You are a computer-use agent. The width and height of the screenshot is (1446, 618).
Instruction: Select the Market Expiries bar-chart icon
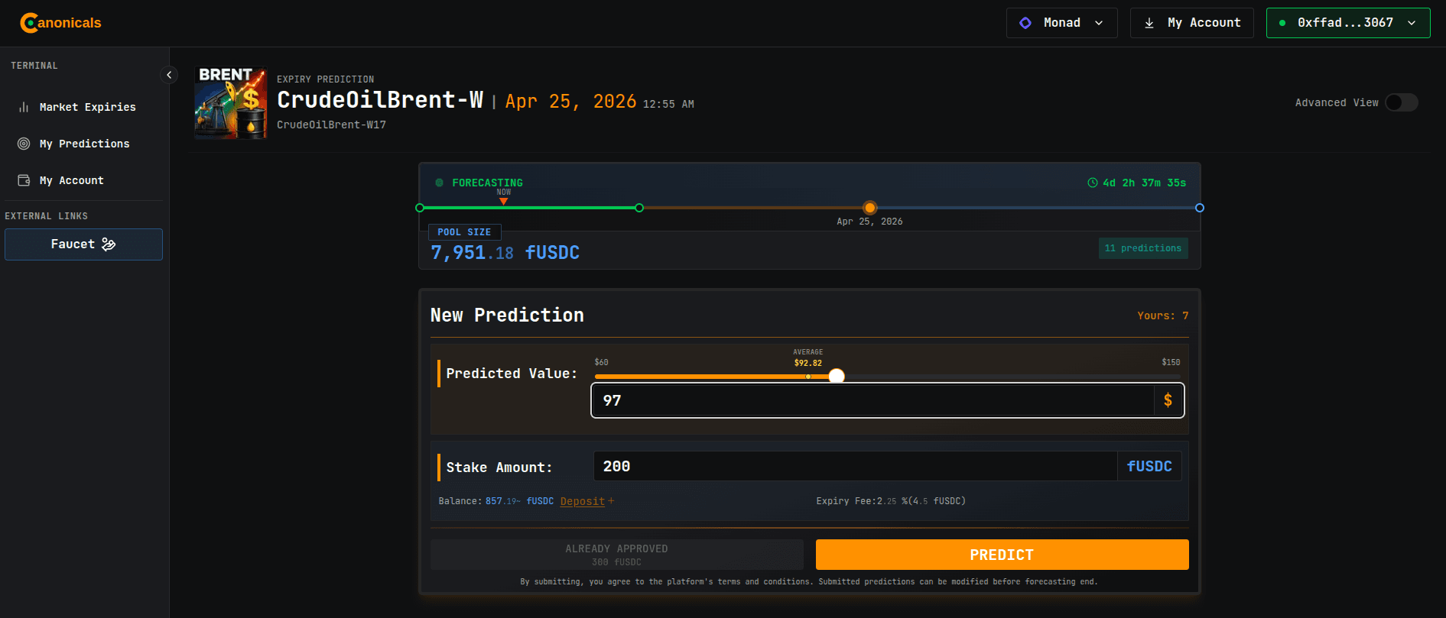click(x=24, y=106)
